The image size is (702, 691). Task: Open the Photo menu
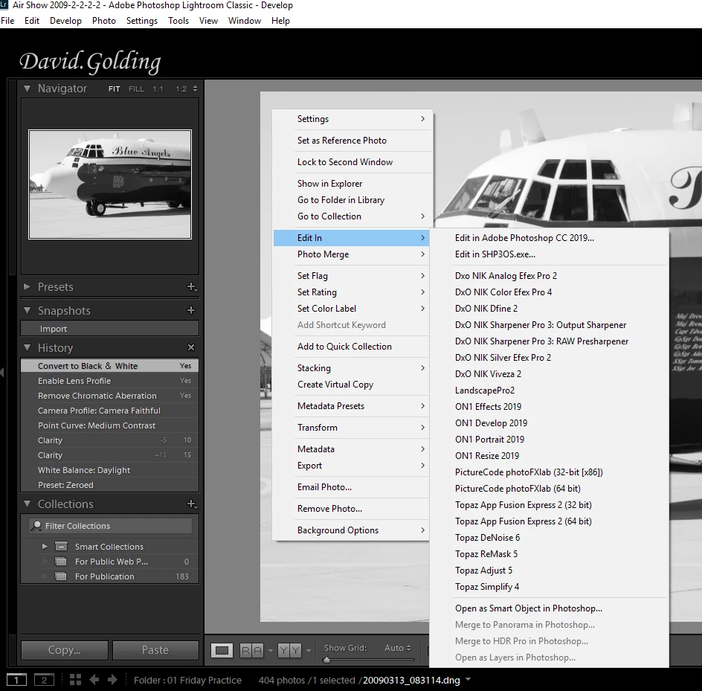(104, 21)
